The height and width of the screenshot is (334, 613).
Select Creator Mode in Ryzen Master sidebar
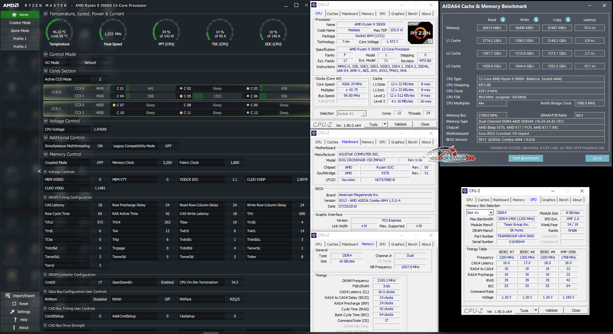pos(20,23)
